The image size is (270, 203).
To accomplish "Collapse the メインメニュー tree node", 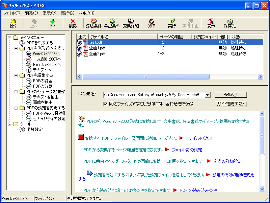I will [x=10, y=38].
